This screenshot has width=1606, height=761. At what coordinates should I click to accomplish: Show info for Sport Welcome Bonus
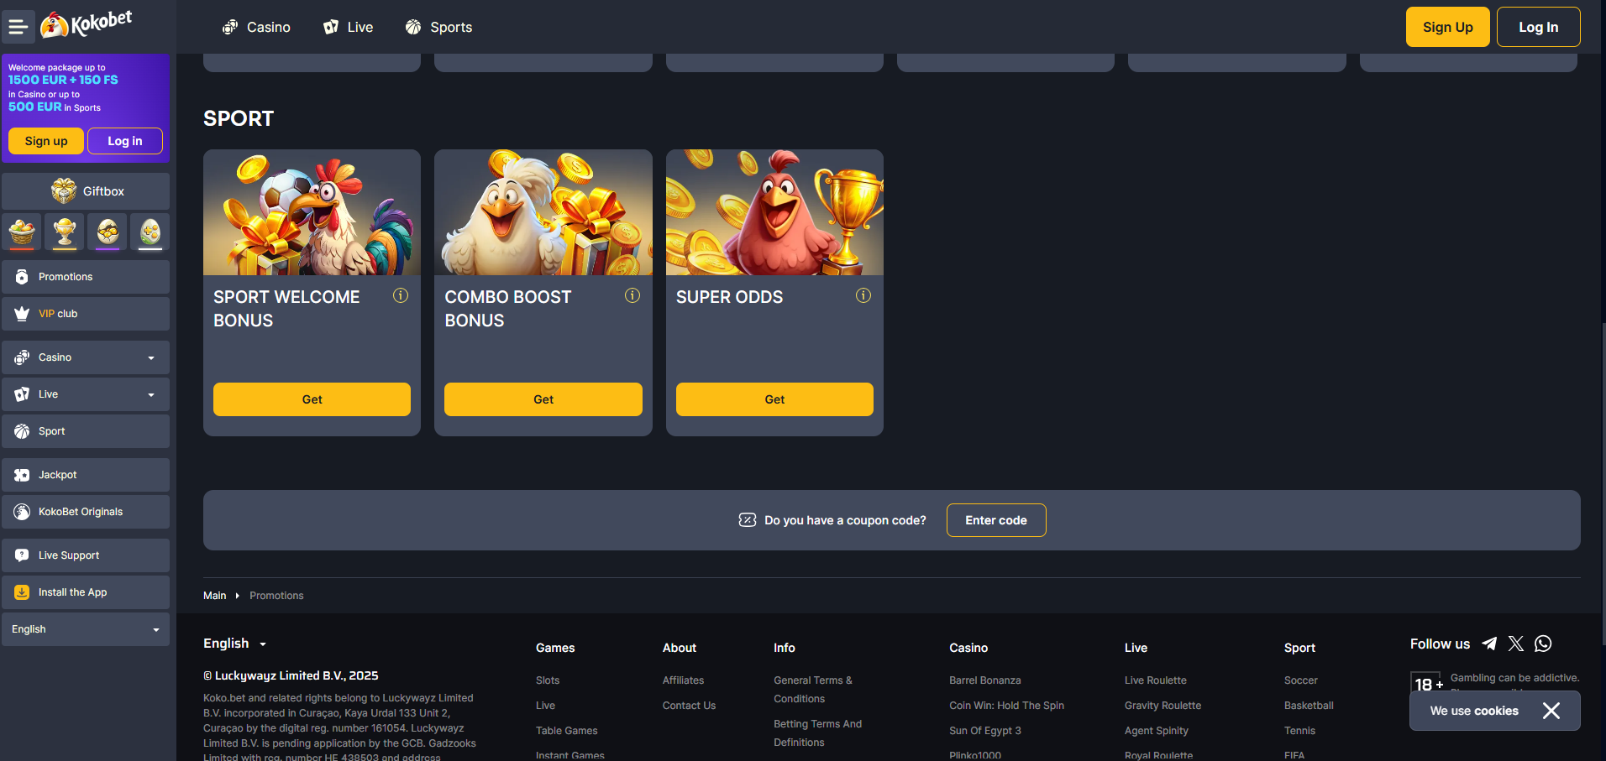[x=401, y=295]
